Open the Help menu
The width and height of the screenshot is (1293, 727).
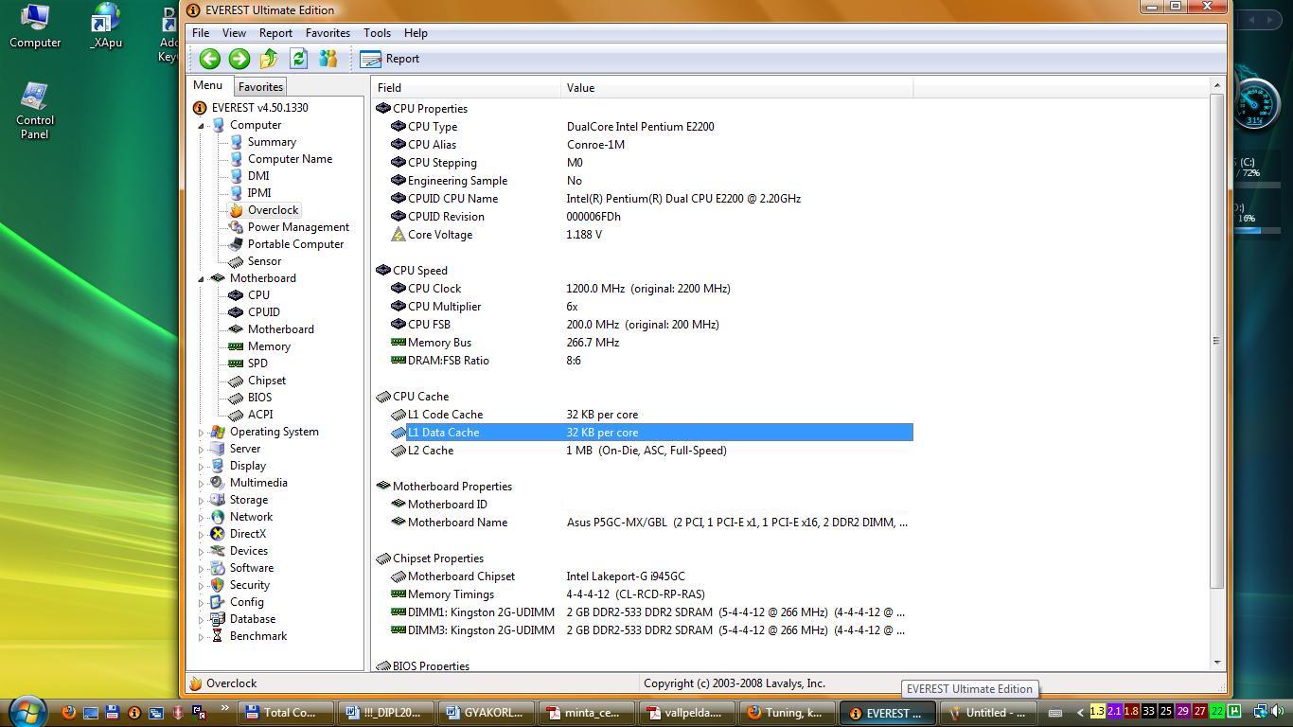(x=416, y=33)
